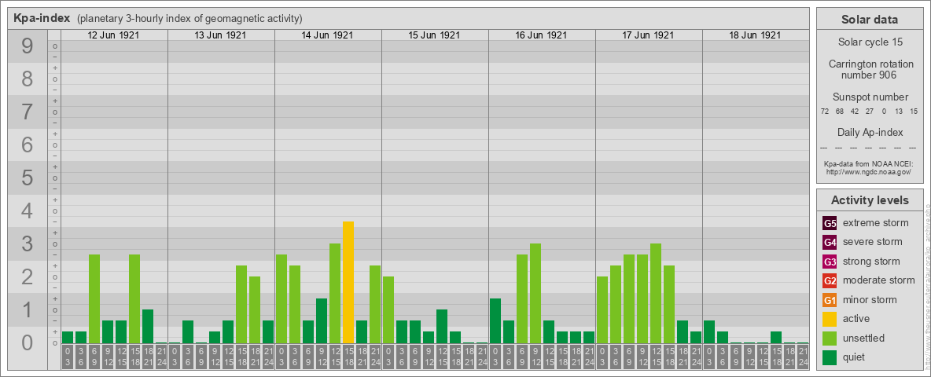931x377 pixels.
Task: Click the G4 severe storm badge
Action: [830, 243]
